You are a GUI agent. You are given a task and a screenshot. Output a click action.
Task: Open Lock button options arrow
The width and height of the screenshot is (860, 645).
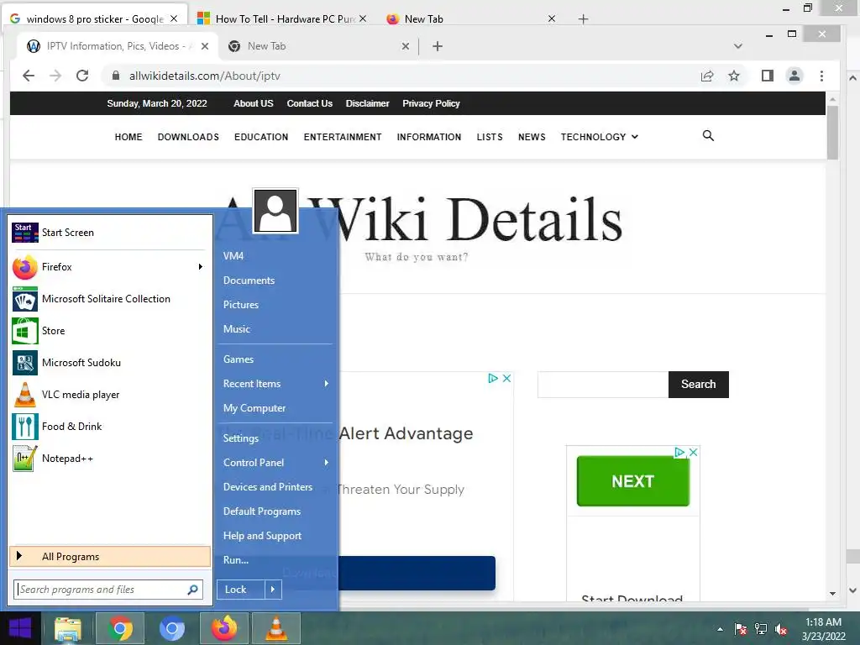point(273,590)
